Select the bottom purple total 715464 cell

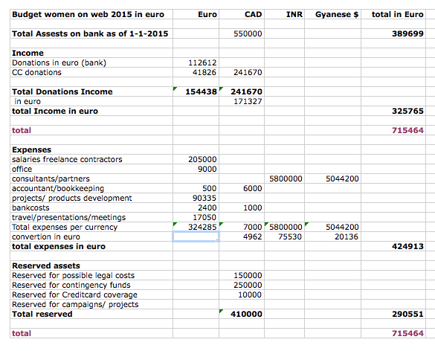tap(393, 333)
